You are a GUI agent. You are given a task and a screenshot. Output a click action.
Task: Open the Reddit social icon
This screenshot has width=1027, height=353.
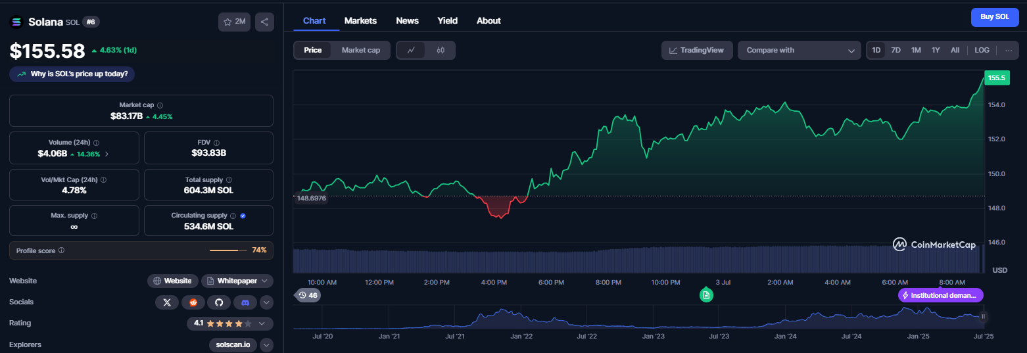point(193,302)
